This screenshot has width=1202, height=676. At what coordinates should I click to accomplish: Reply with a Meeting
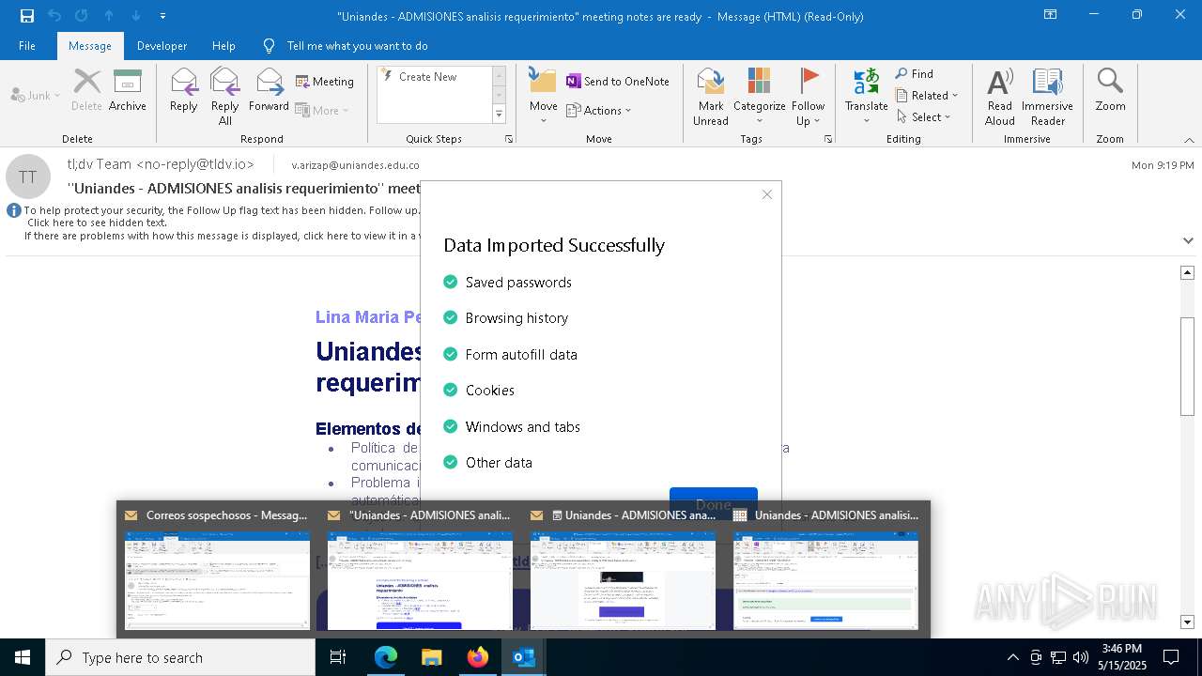click(325, 82)
